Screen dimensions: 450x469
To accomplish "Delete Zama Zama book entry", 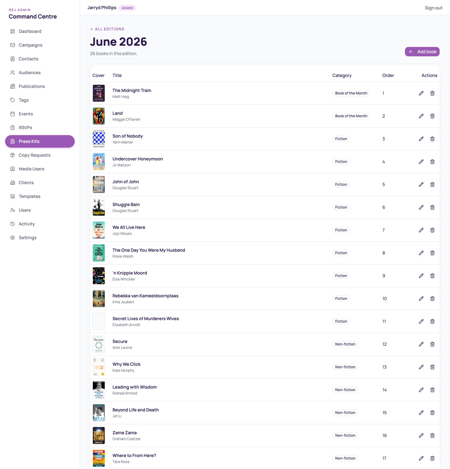I will point(432,436).
